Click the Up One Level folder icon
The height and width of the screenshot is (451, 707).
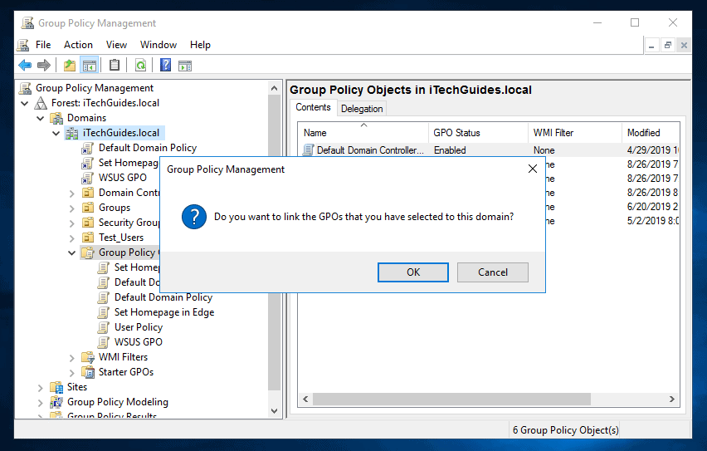coord(70,66)
